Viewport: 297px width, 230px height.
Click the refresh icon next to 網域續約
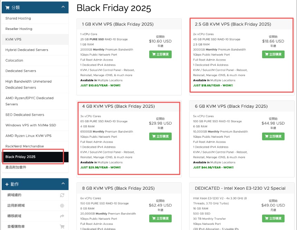click(x=62, y=195)
